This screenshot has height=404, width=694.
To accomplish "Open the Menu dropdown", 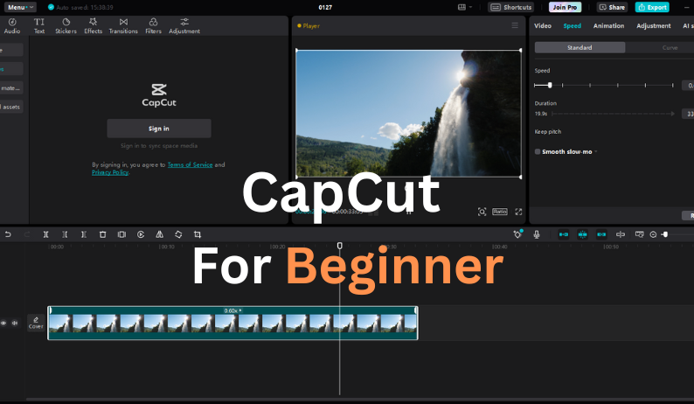I will pyautogui.click(x=20, y=7).
